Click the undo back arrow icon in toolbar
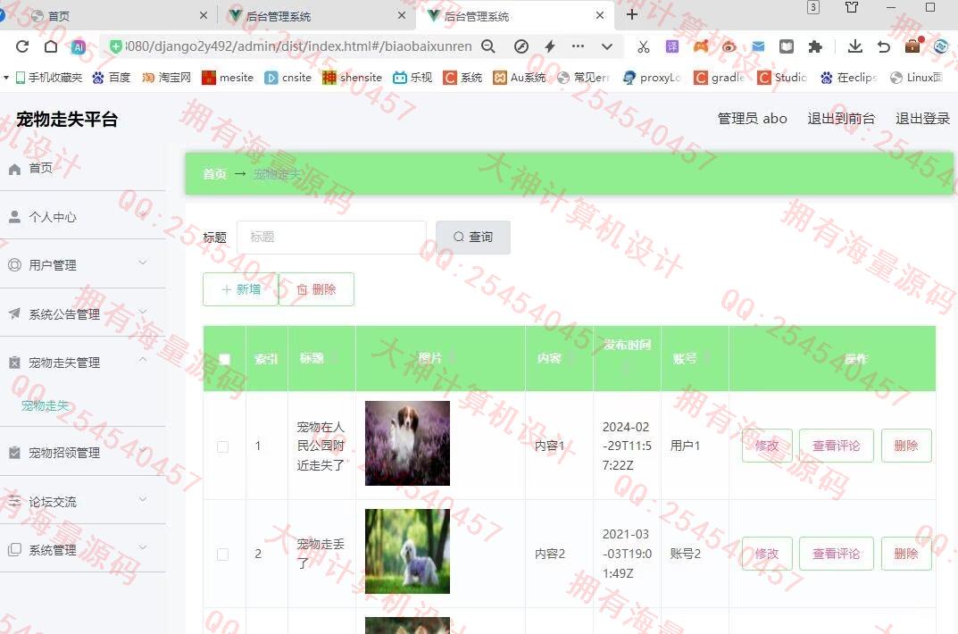Image resolution: width=958 pixels, height=634 pixels. coord(884,46)
